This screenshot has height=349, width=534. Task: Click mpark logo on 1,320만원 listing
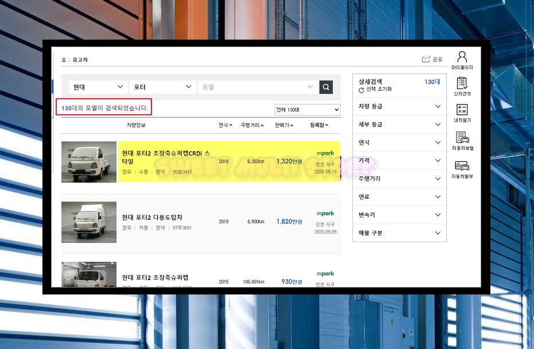tap(325, 153)
